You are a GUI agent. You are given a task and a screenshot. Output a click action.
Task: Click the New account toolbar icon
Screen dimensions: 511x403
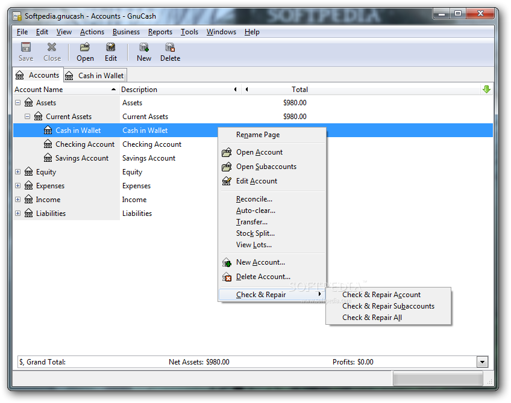click(144, 47)
